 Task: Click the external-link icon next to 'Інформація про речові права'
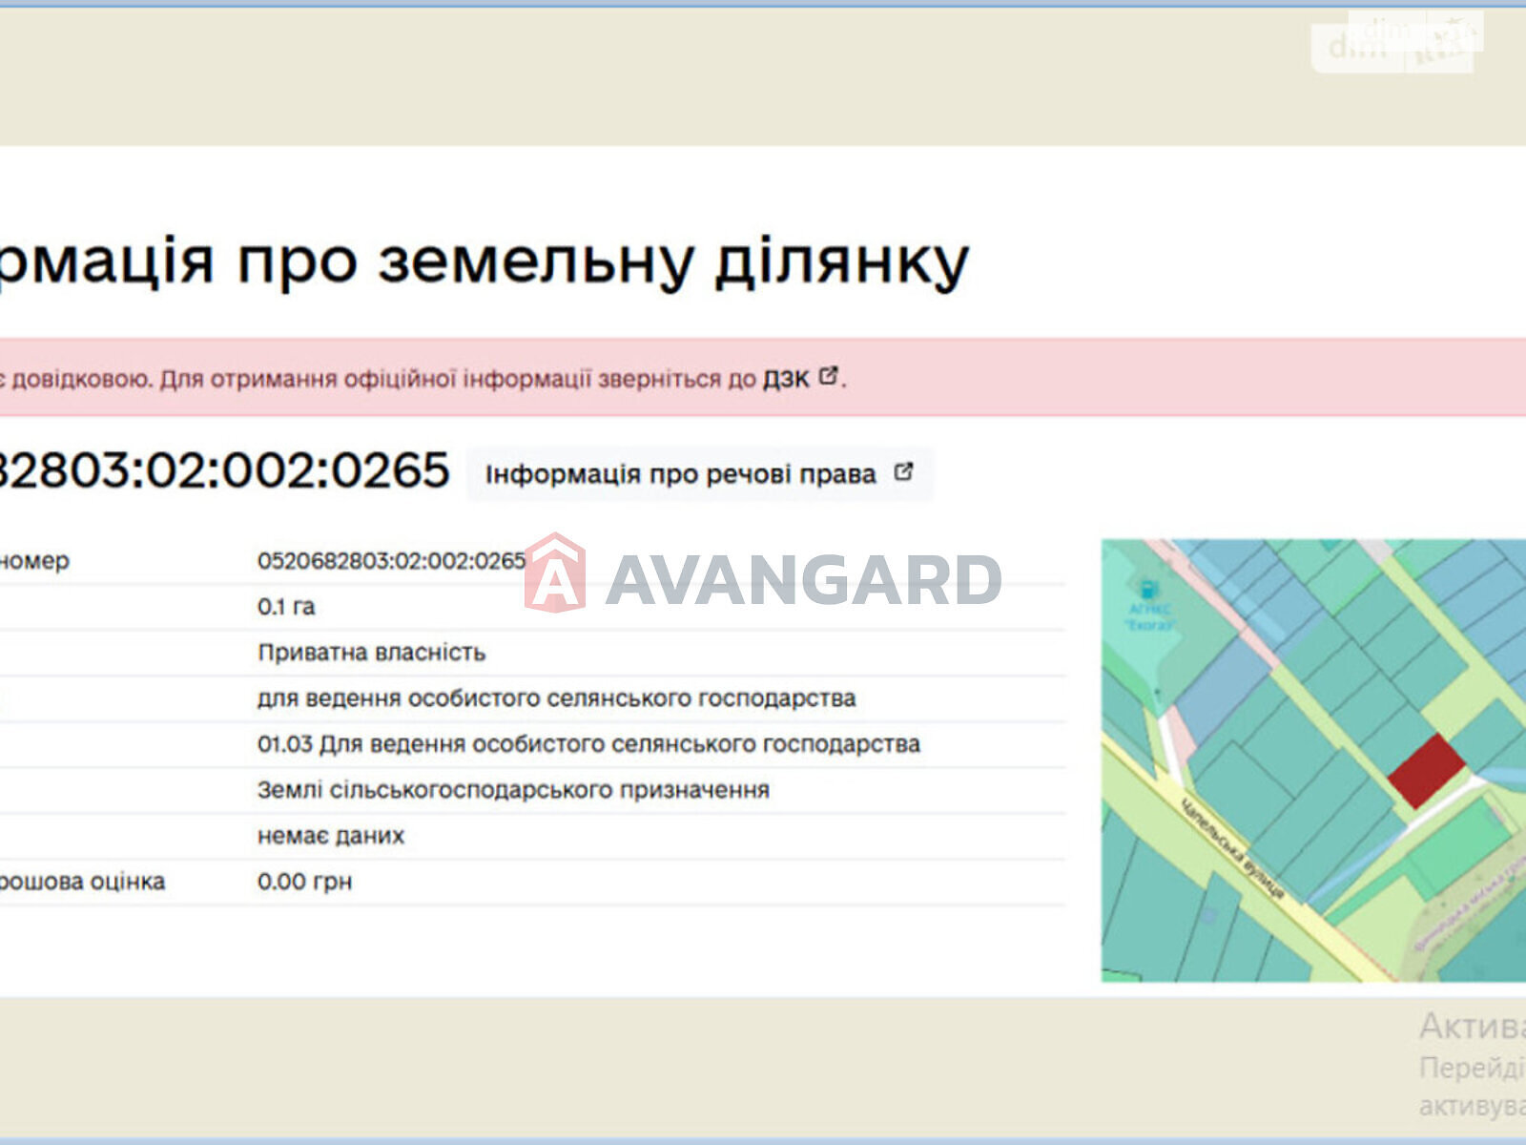pos(904,472)
